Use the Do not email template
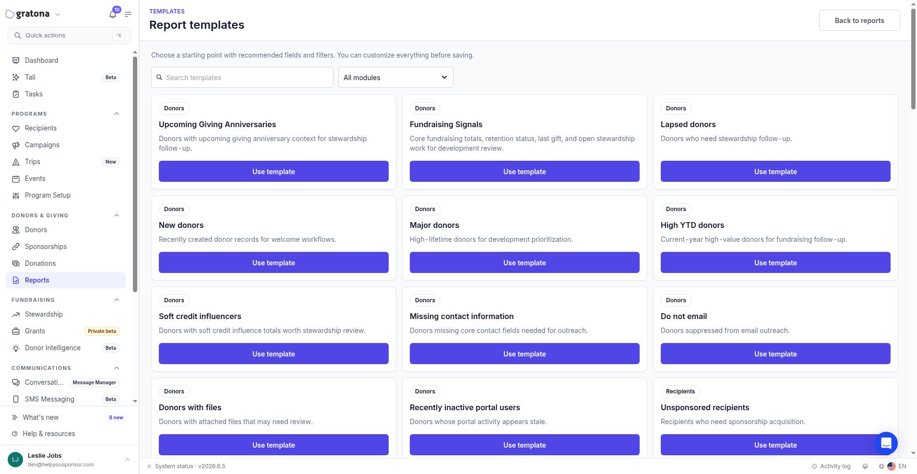This screenshot has height=474, width=917. (x=775, y=354)
